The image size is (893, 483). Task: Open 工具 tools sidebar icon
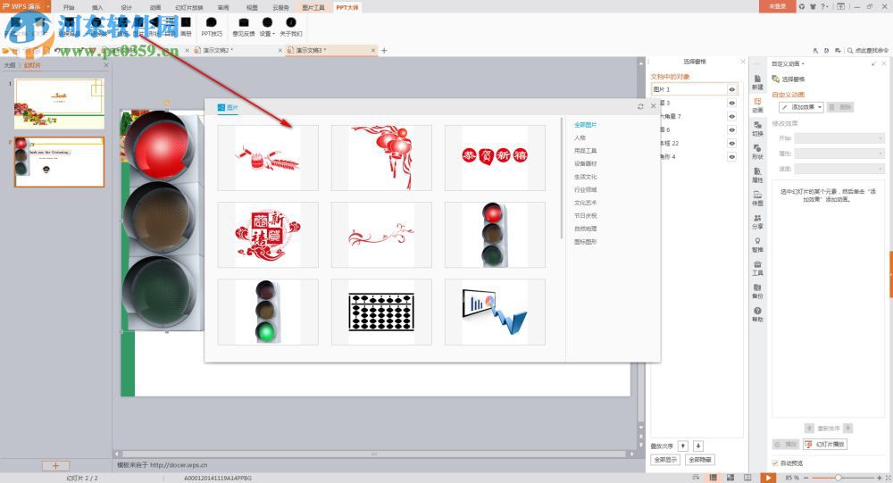[x=757, y=268]
